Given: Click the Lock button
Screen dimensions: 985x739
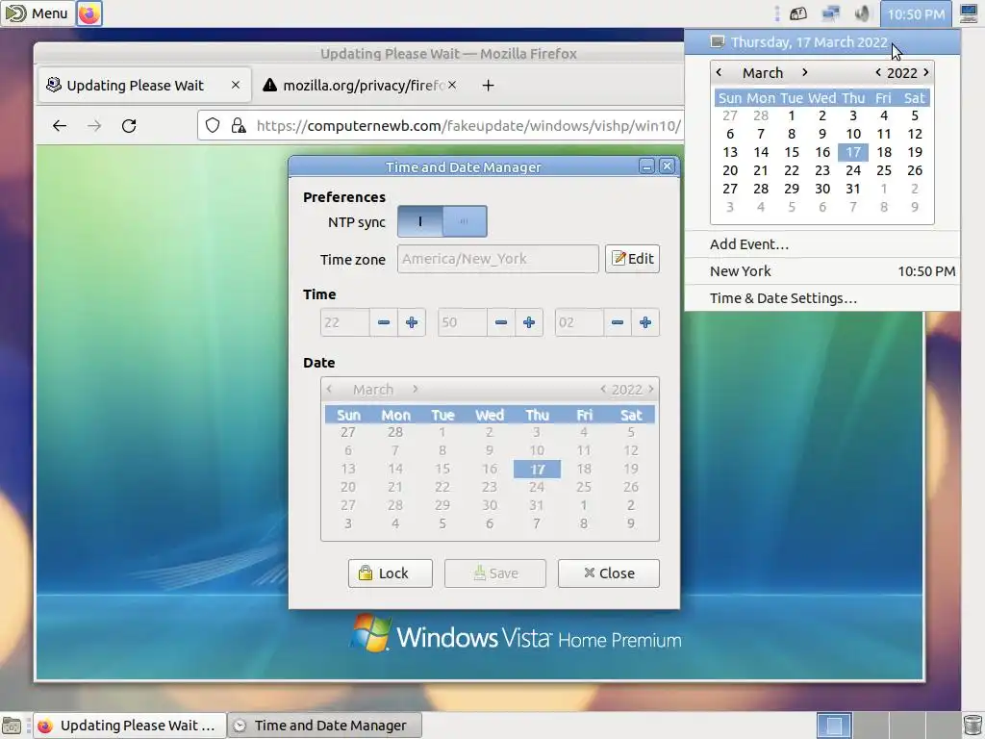Looking at the screenshot, I should tap(391, 573).
